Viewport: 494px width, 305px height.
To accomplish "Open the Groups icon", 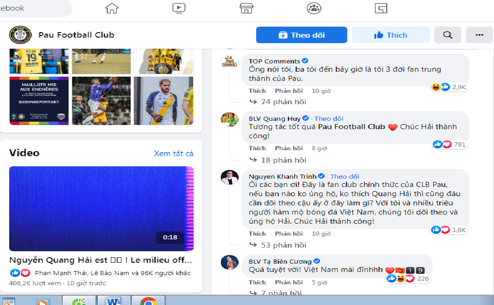I will pyautogui.click(x=314, y=8).
